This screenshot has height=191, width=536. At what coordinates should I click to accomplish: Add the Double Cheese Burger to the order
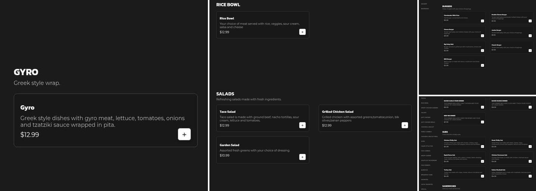pos(530,21)
